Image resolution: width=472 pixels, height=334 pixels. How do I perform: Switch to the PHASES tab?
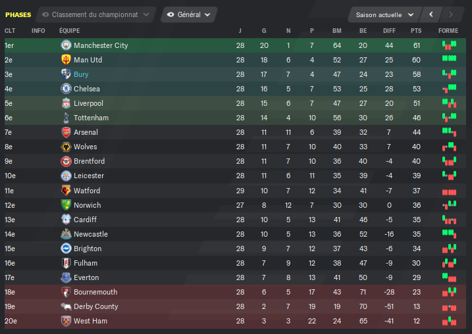click(18, 14)
